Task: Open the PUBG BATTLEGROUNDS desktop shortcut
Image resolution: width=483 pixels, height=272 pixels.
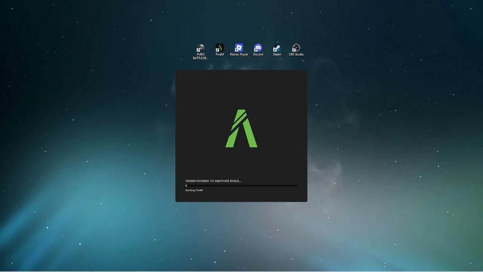Action: 200,52
